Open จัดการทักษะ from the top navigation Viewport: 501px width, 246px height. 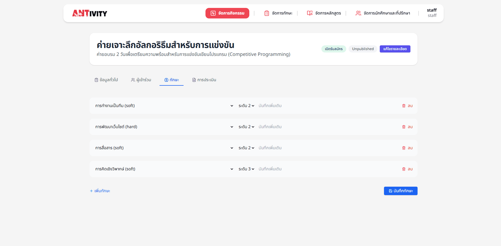point(278,13)
